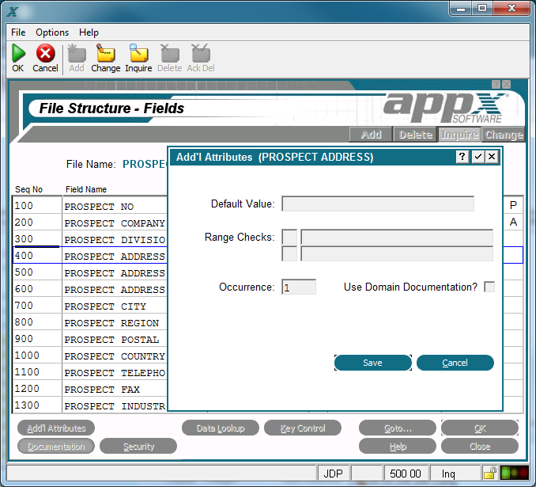Click the File Name value PROSPE
Image resolution: width=536 pixels, height=487 pixels.
click(145, 164)
